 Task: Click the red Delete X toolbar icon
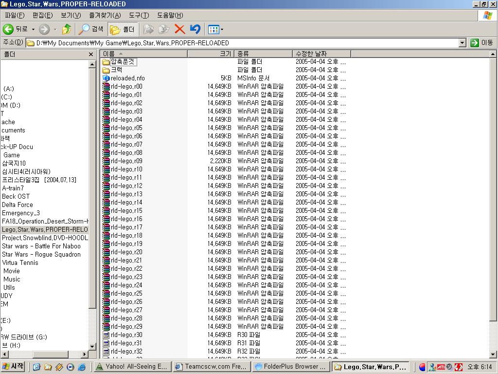pyautogui.click(x=180, y=29)
